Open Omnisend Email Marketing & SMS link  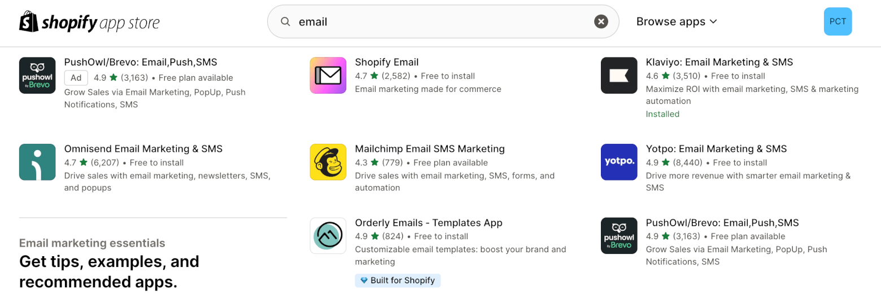[143, 149]
